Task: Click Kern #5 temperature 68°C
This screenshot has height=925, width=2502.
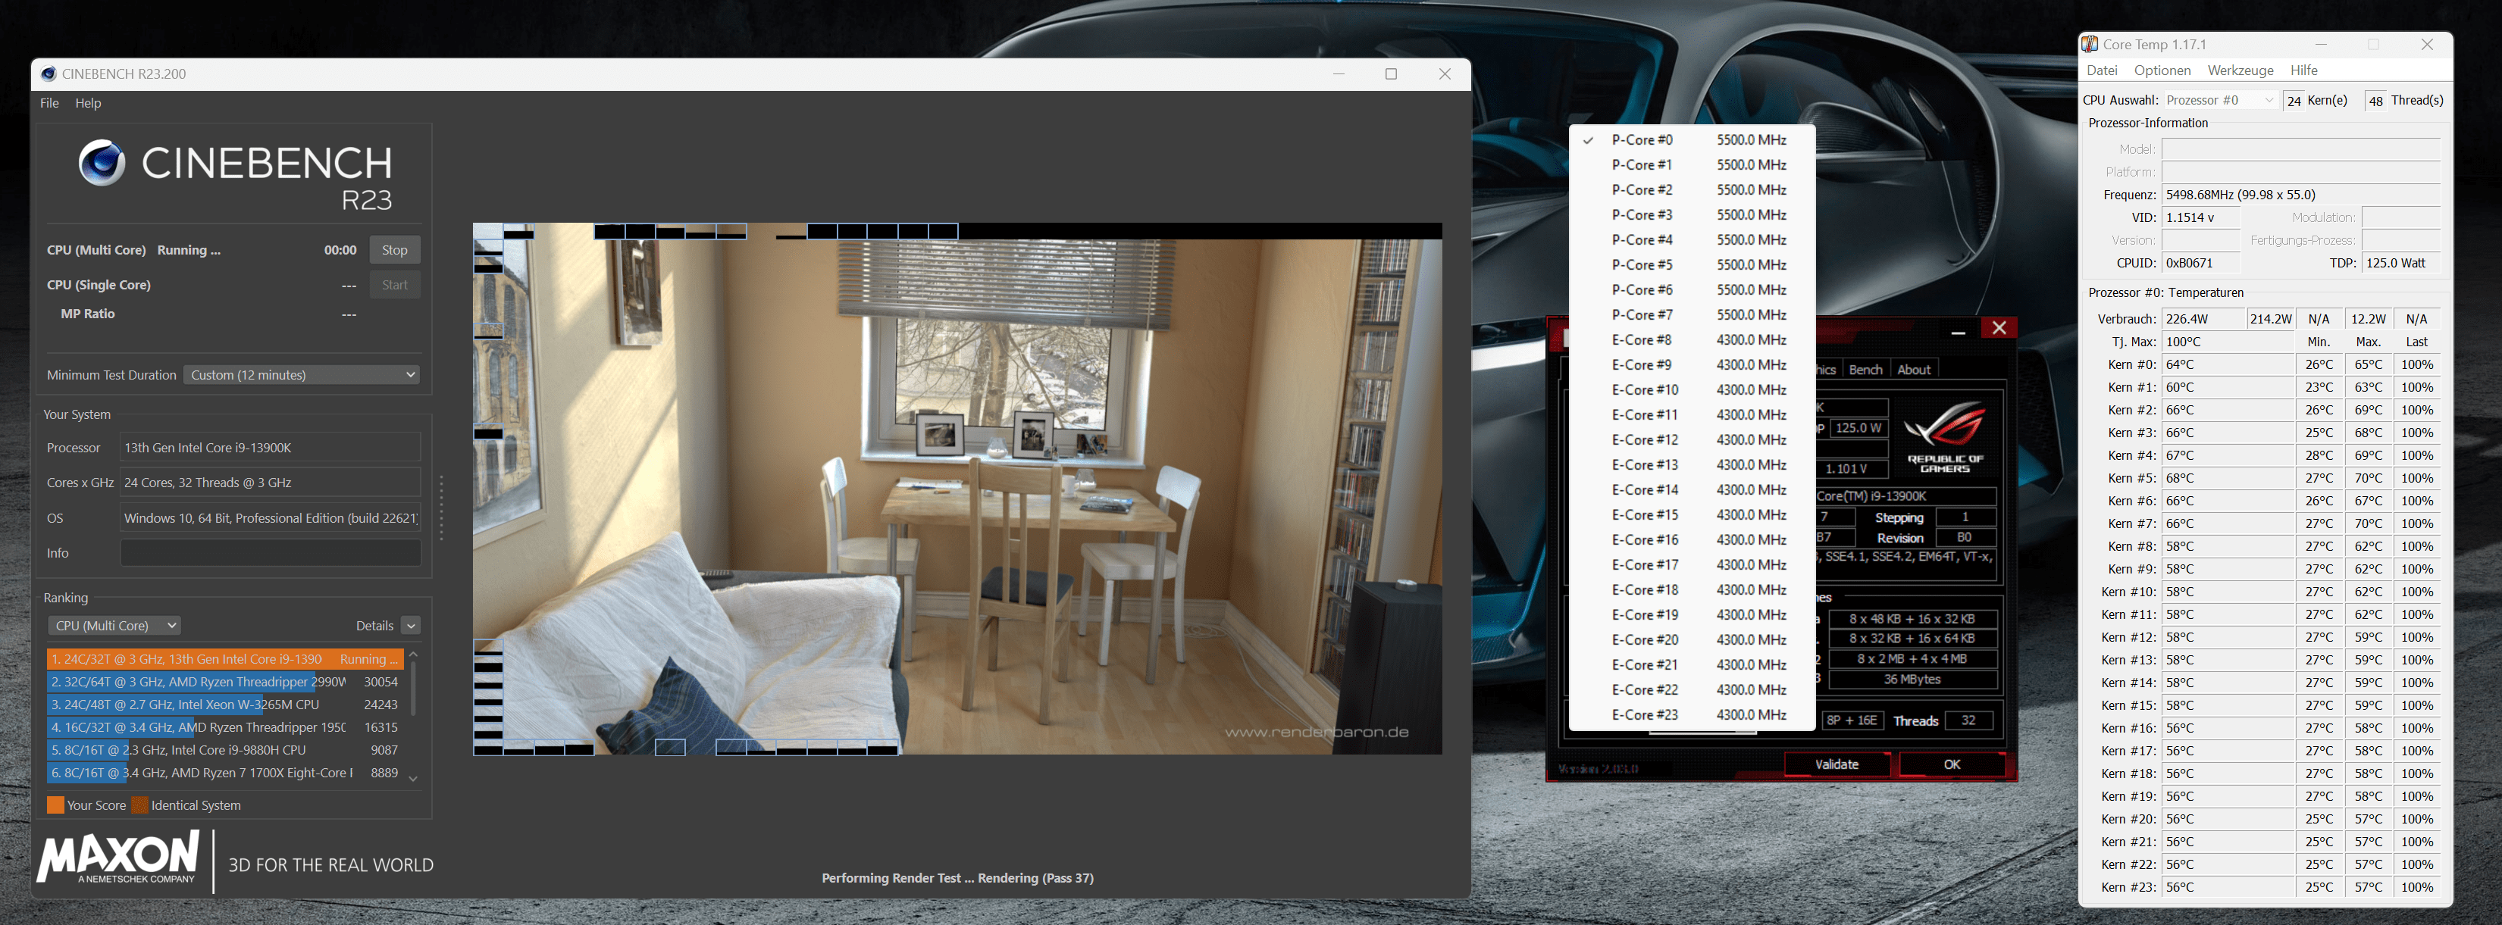Action: coord(2228,479)
